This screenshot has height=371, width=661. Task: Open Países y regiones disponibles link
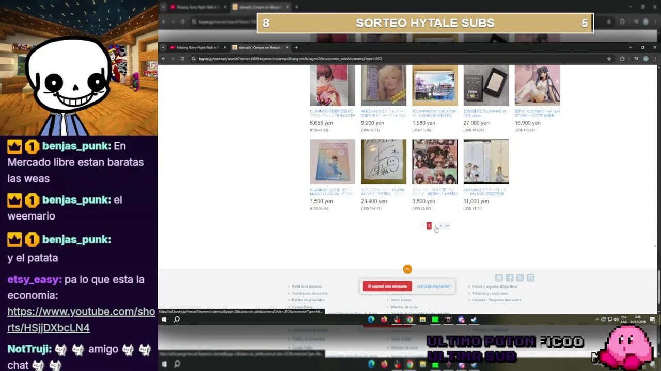point(494,286)
